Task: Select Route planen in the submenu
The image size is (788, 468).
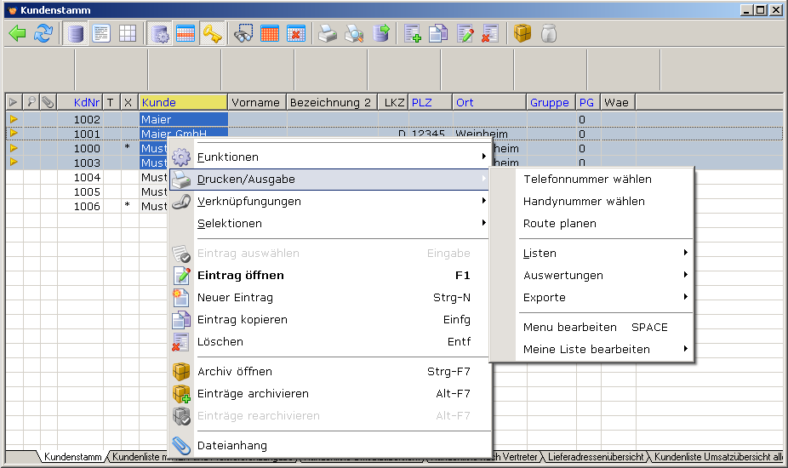Action: point(560,224)
